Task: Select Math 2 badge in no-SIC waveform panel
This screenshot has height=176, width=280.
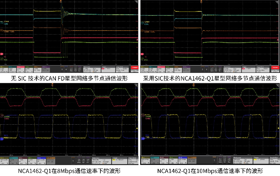Action: click(x=46, y=69)
